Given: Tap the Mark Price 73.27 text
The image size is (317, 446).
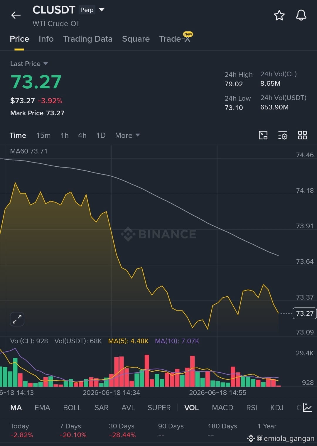Looking at the screenshot, I should click(37, 113).
